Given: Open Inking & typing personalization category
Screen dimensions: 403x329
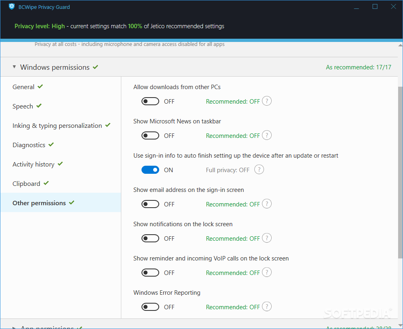Looking at the screenshot, I should click(x=61, y=125).
